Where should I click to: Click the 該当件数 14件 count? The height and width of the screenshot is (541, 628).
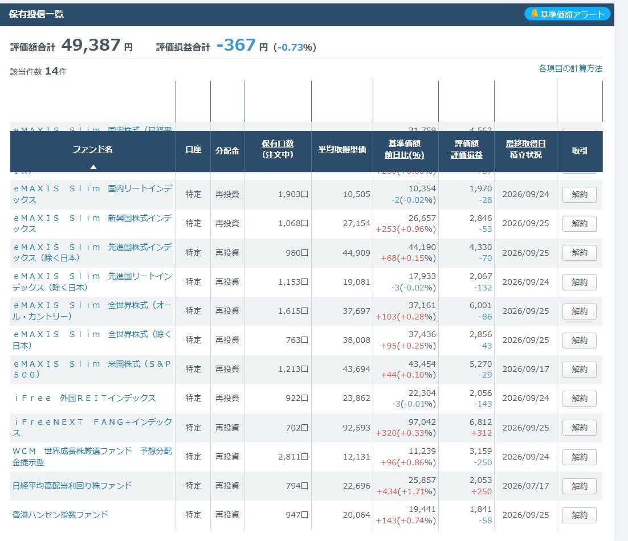tap(38, 71)
